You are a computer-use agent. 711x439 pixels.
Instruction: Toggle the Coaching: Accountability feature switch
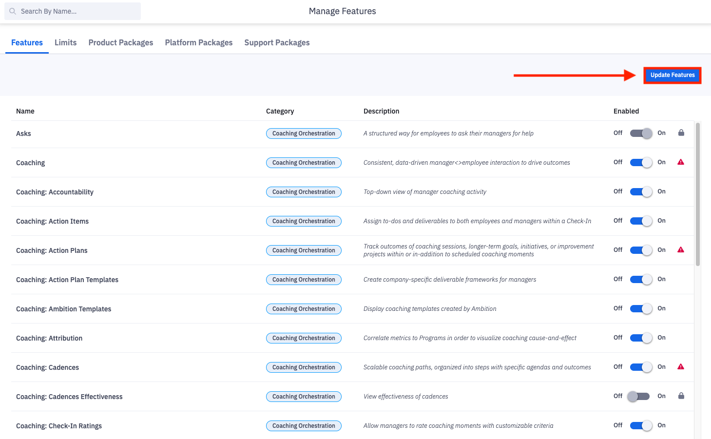click(x=640, y=191)
